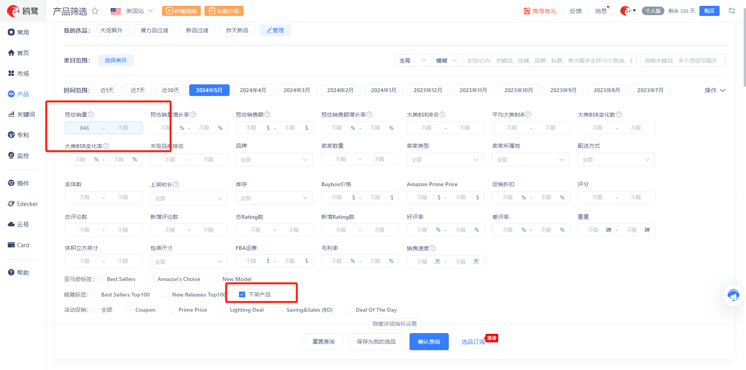Check the New Model checkbox
This screenshot has width=746, height=370.
coord(216,279)
